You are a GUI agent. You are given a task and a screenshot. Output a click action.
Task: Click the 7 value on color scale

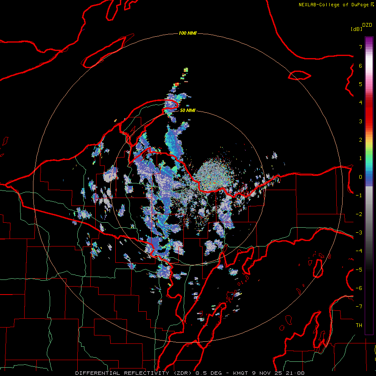click(x=361, y=47)
